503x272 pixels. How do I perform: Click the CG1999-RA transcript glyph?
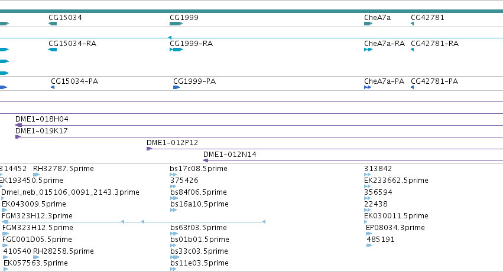(176, 50)
